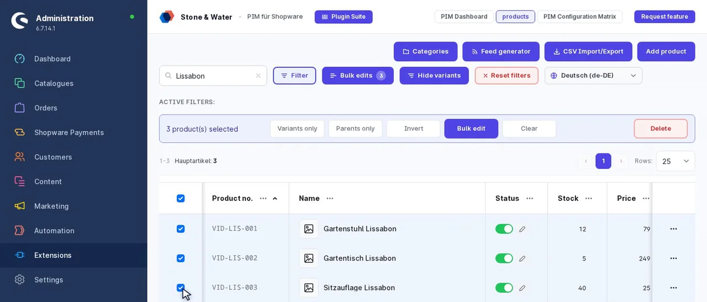Switch to PIM Configuration Matrix tab

[x=579, y=17]
